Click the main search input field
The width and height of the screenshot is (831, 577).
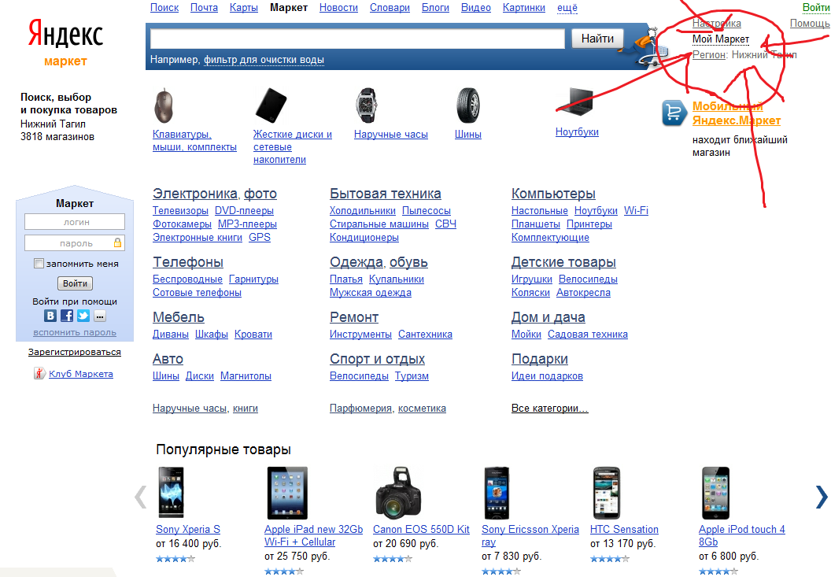pos(357,39)
